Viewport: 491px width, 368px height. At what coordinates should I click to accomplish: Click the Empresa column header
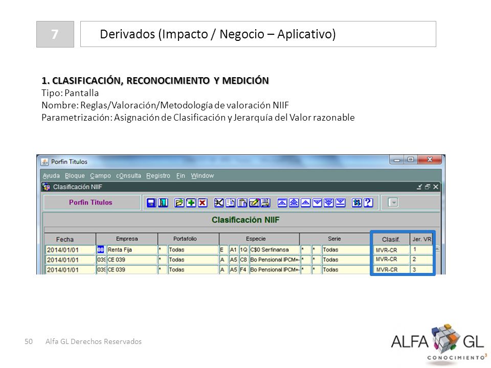(x=127, y=239)
